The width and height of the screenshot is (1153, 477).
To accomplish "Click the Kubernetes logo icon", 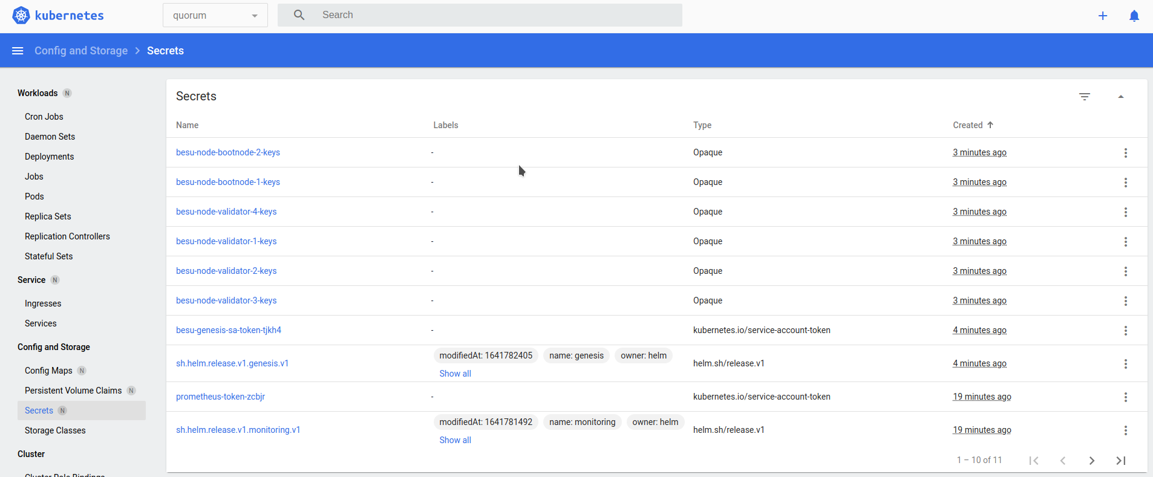I will point(21,16).
